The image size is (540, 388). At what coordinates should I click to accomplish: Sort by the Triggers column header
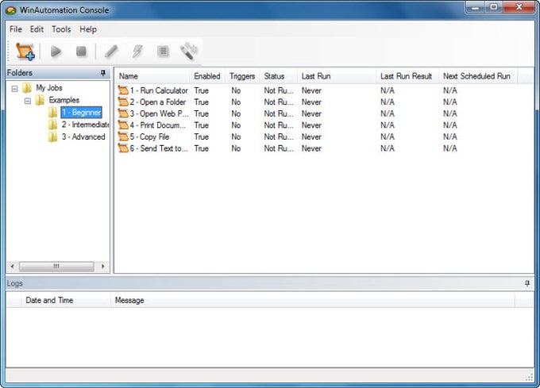[x=242, y=76]
